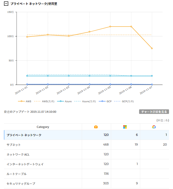Select the ネットワーク ACL table row

(18, 154)
